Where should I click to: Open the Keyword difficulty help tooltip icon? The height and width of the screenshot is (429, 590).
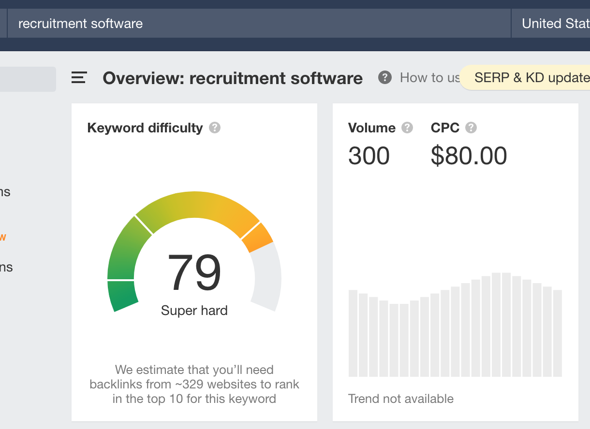click(x=215, y=128)
